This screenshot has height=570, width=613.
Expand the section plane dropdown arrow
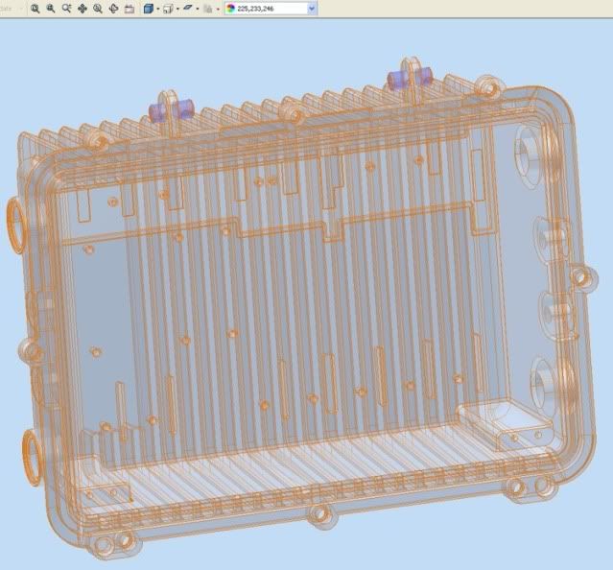pyautogui.click(x=198, y=8)
